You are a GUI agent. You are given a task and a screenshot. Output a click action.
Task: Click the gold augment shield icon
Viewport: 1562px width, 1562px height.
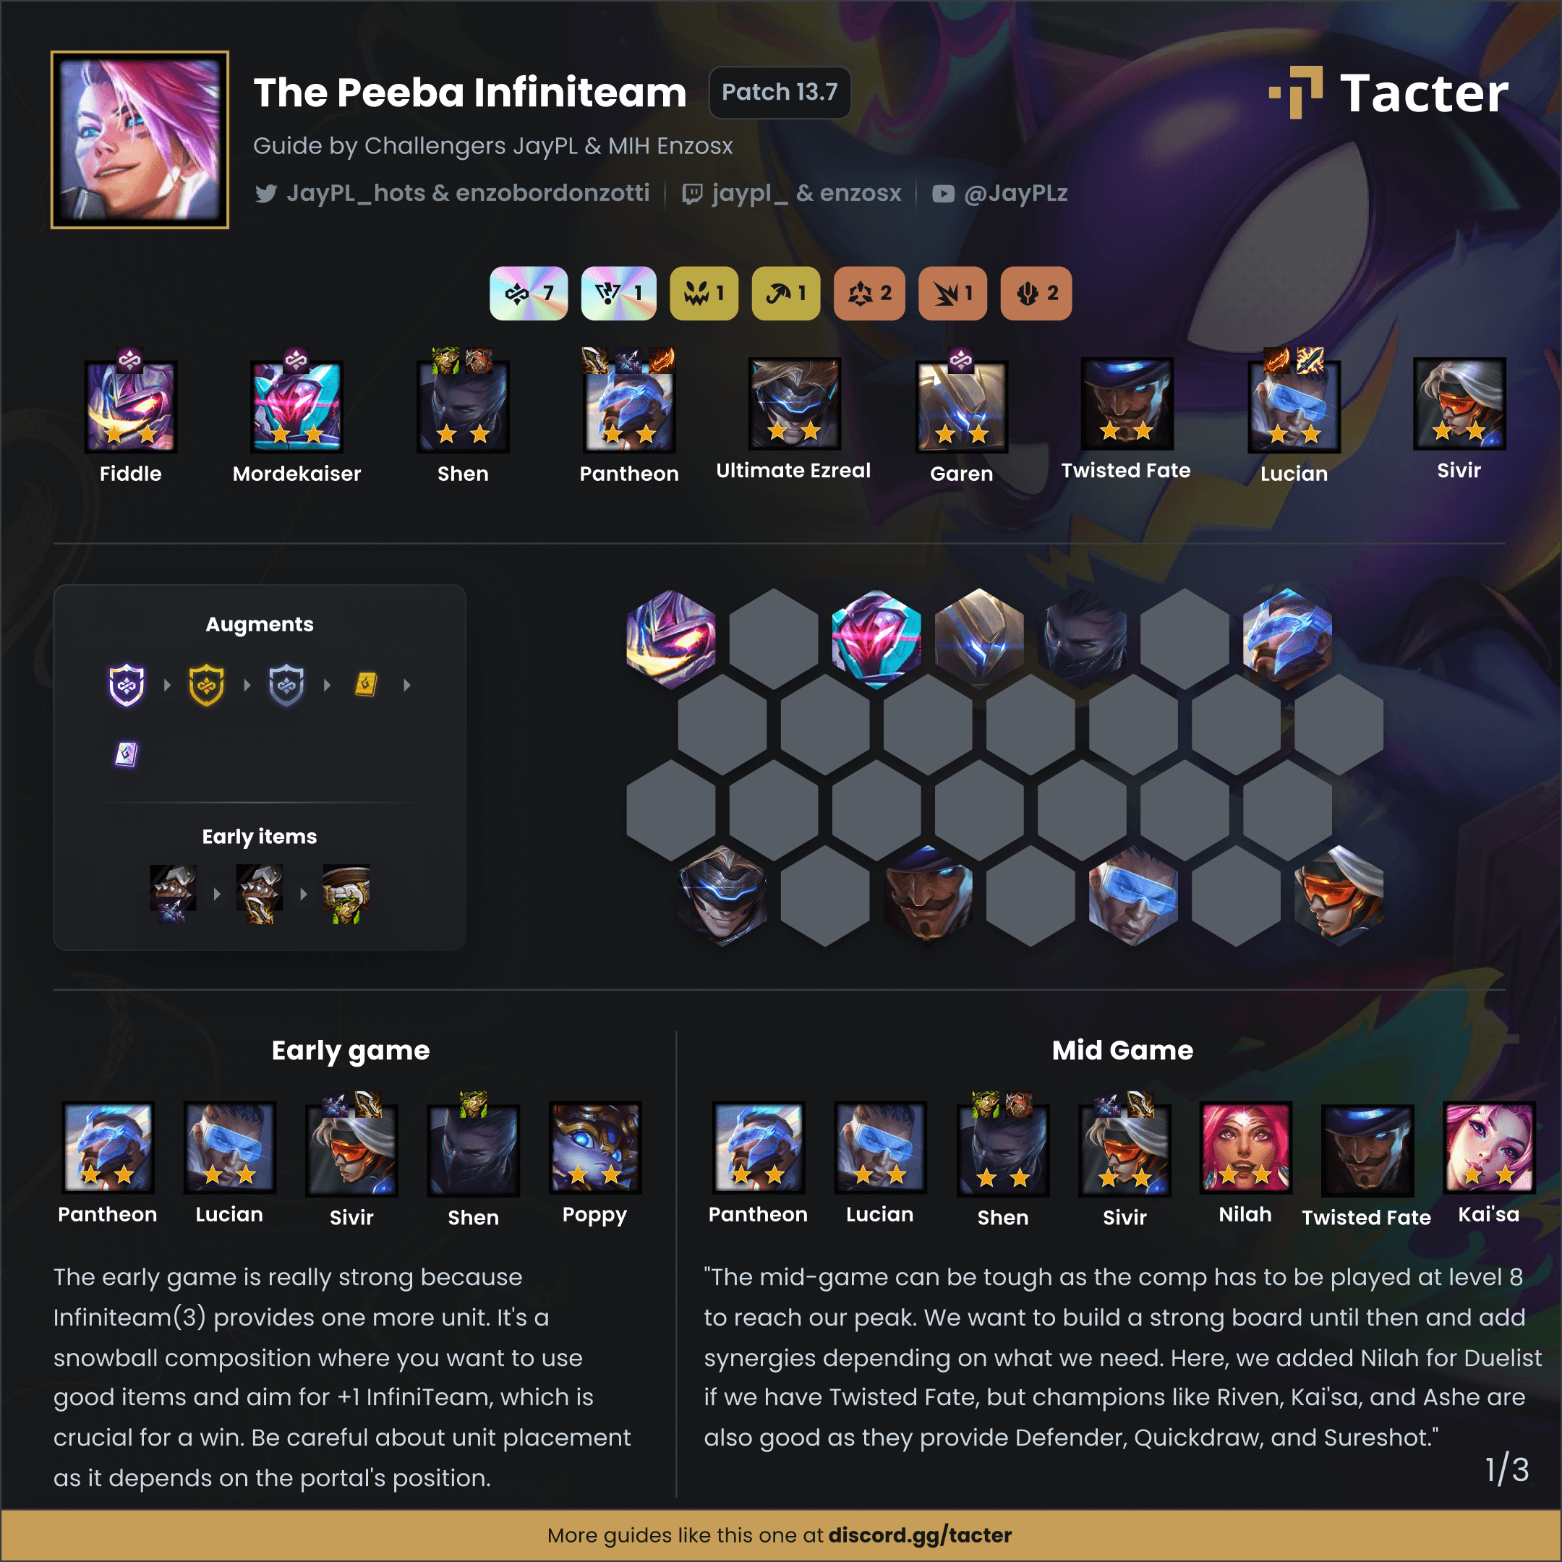206,685
